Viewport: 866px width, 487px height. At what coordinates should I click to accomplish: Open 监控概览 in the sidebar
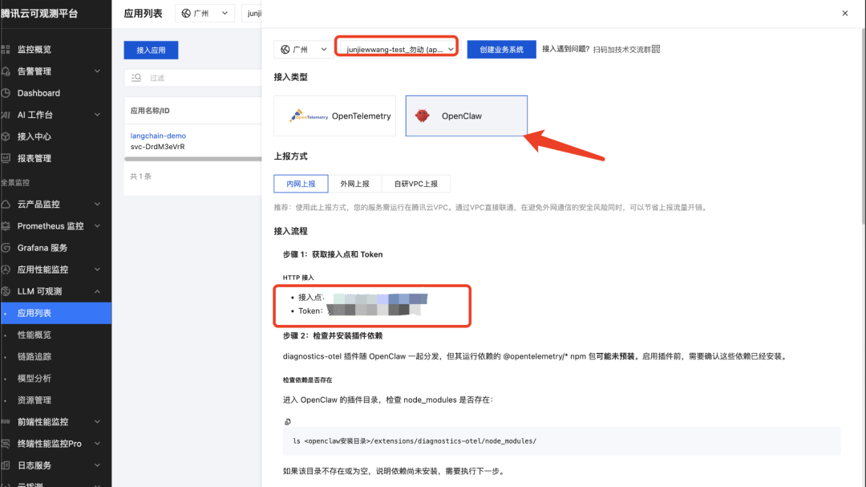click(34, 49)
